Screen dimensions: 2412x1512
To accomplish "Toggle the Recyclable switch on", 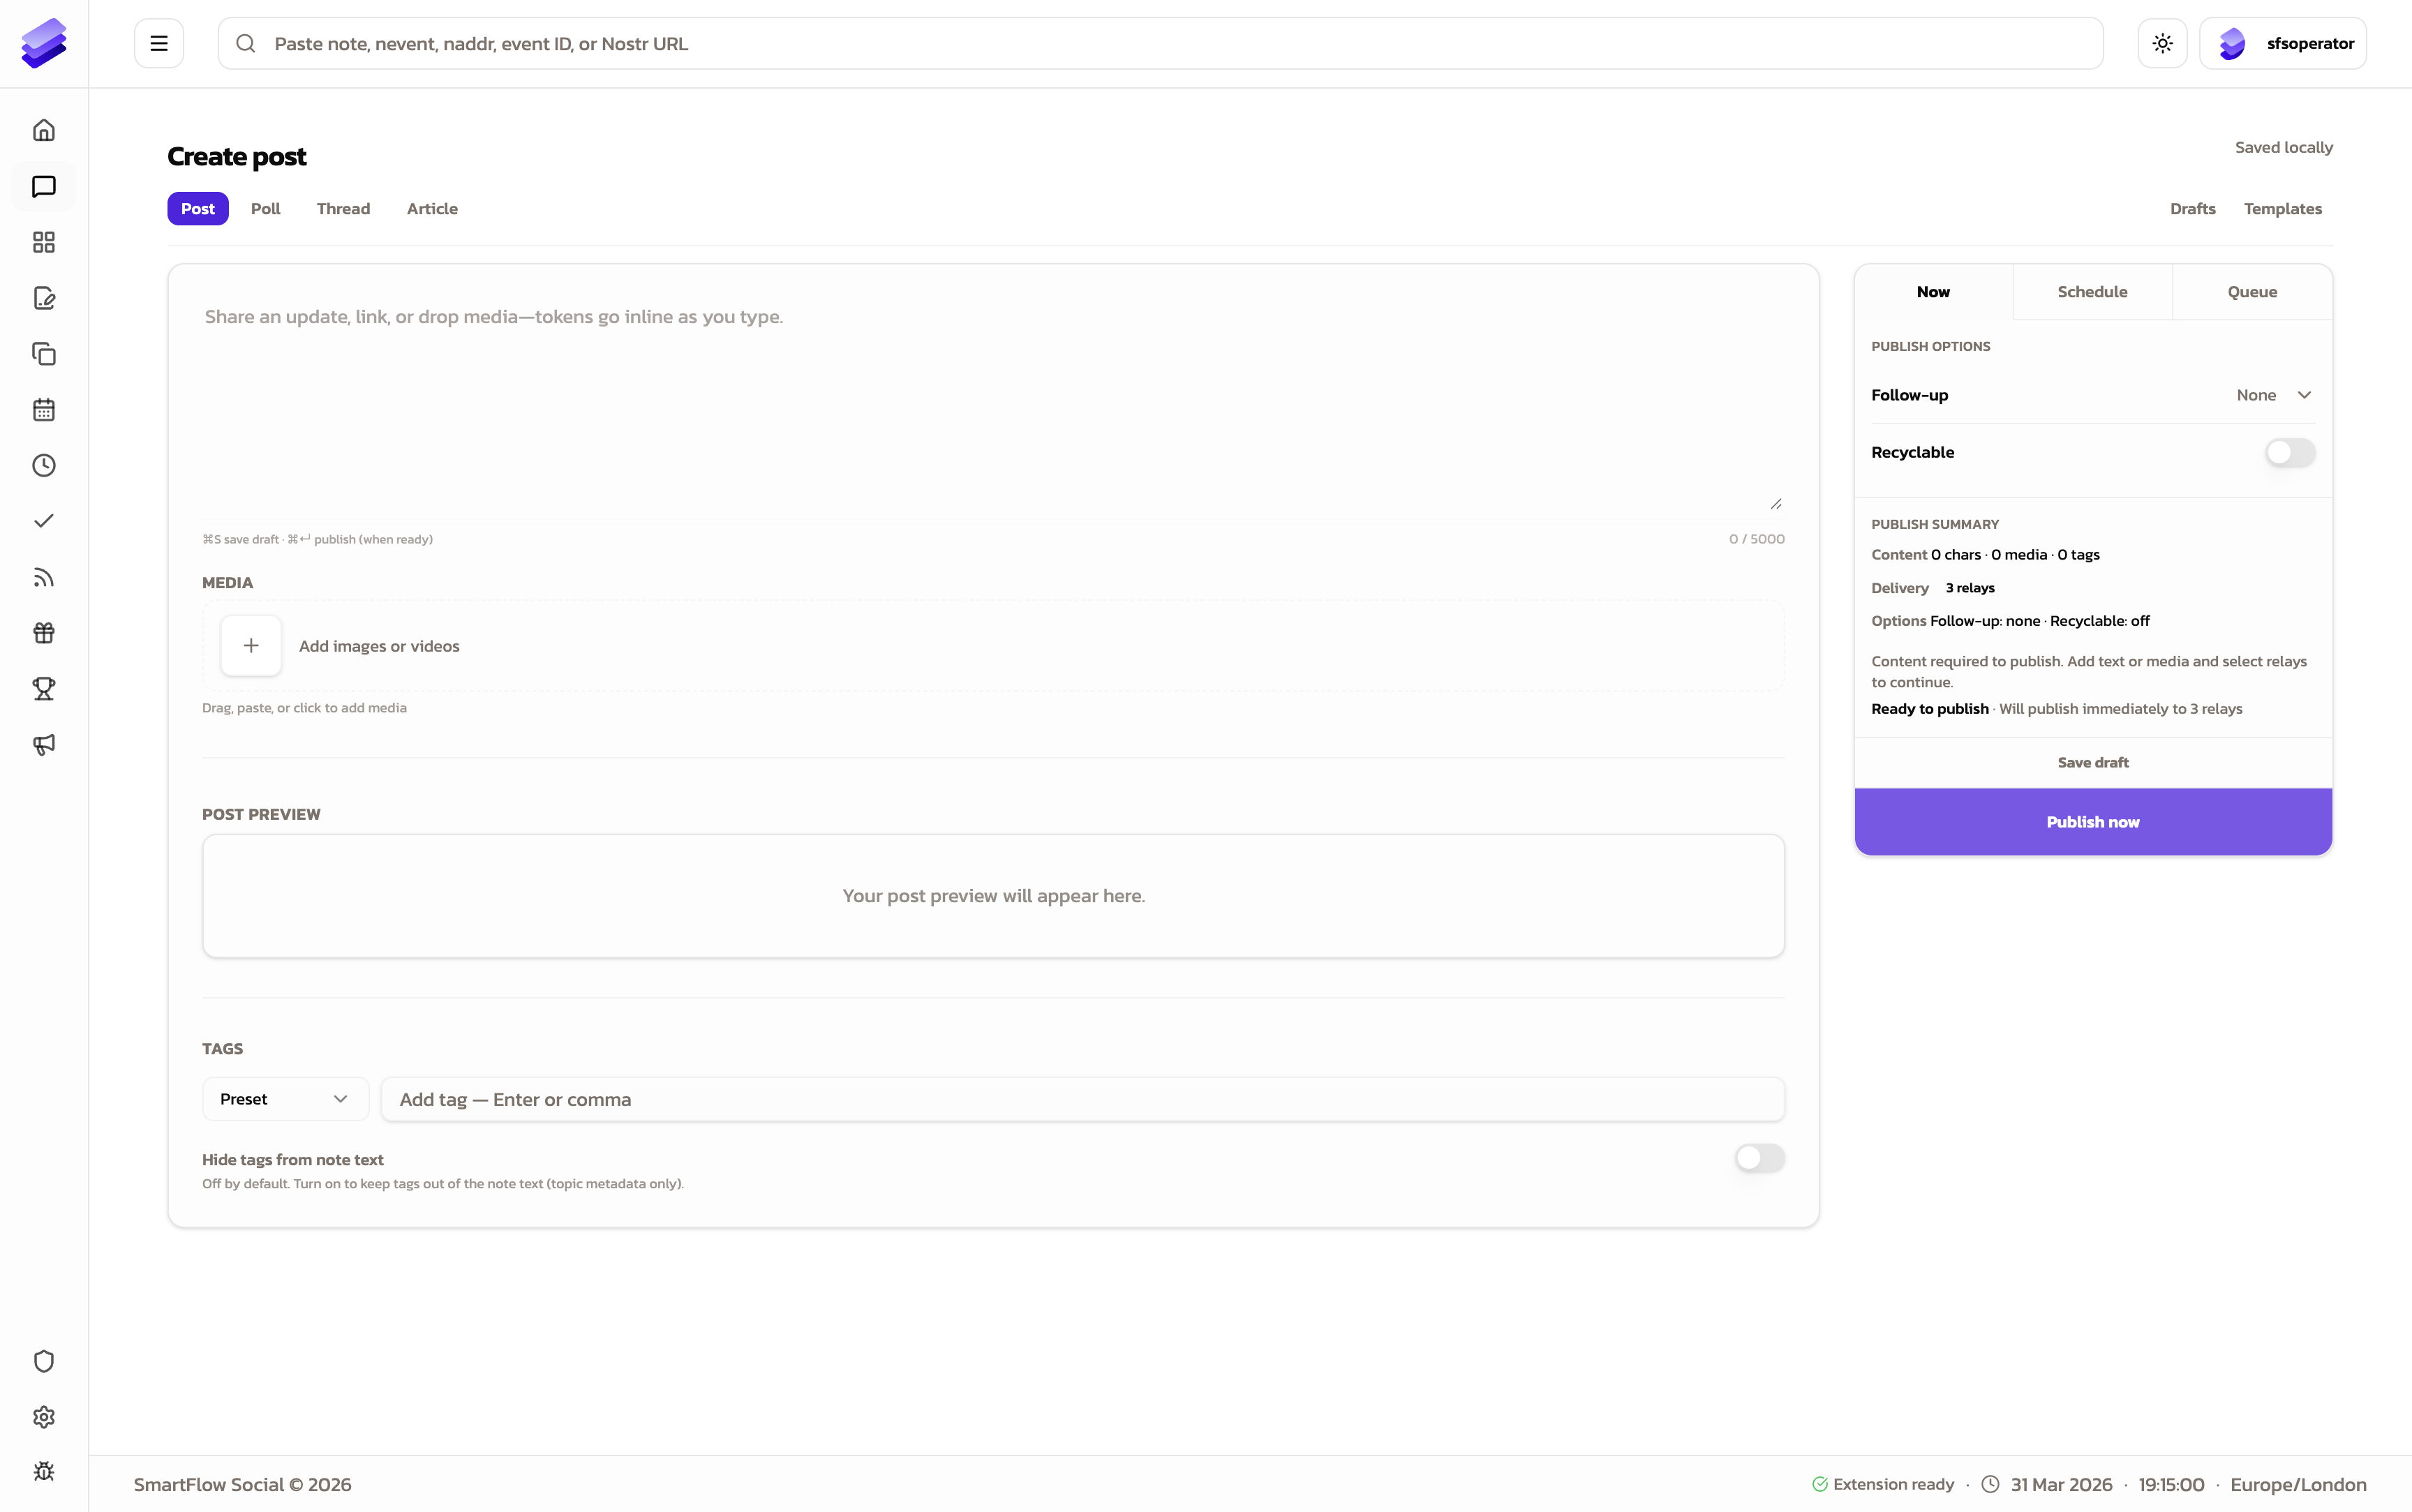I will point(2289,452).
